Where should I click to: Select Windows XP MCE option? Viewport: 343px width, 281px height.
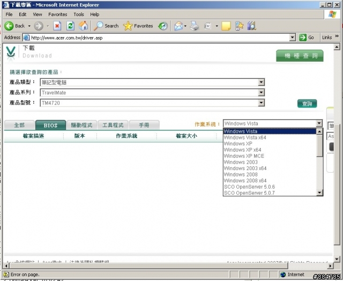tap(270, 156)
